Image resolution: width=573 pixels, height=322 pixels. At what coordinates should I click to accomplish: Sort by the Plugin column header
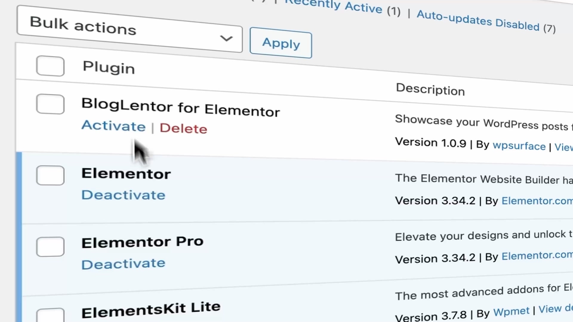tap(109, 67)
